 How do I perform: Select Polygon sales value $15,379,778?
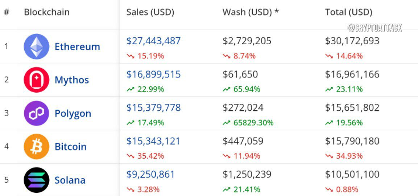(154, 107)
